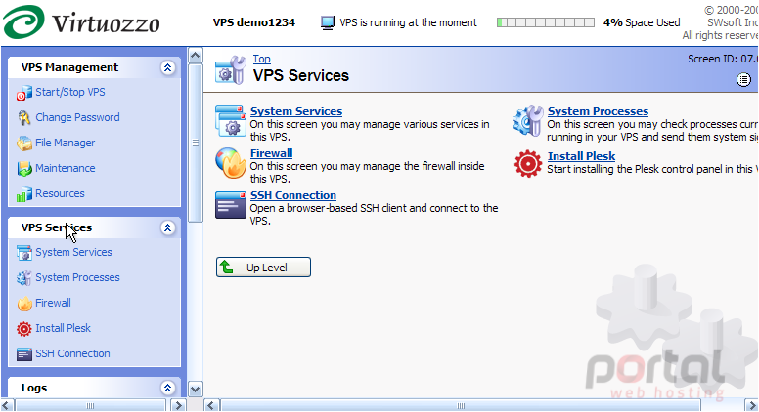The image size is (759, 412).
Task: Click the Maintenance sidebar icon
Action: tap(23, 169)
